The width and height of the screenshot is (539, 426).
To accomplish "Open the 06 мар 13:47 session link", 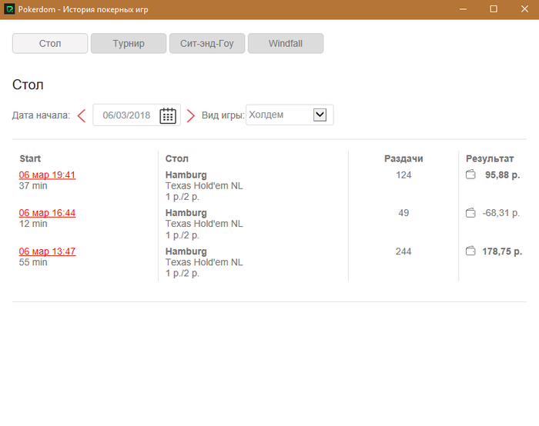I will [47, 251].
